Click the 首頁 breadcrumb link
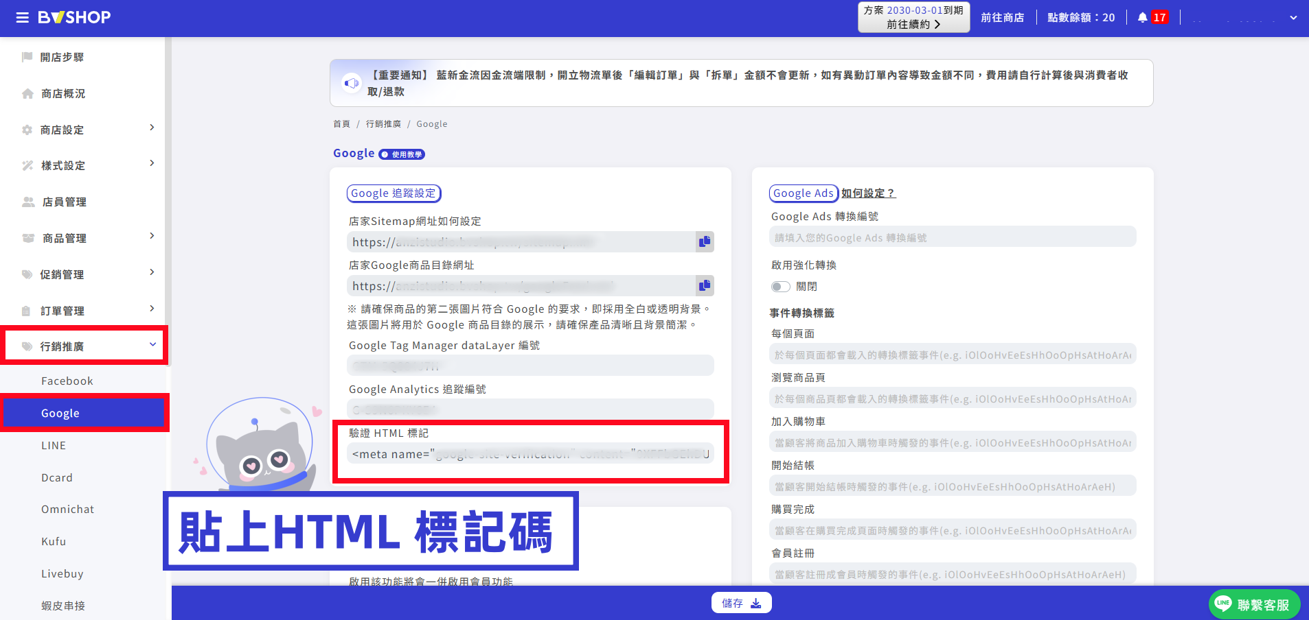1309x620 pixels. point(341,124)
